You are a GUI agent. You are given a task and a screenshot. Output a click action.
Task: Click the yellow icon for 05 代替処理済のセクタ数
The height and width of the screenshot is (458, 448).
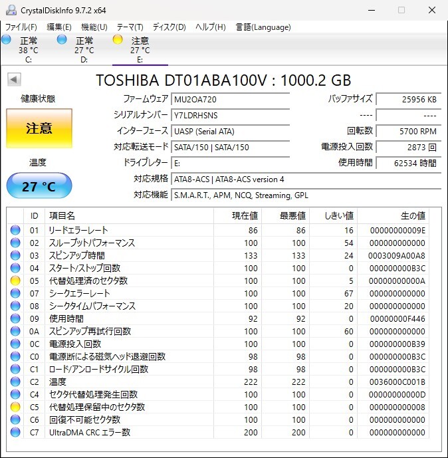coord(15,281)
